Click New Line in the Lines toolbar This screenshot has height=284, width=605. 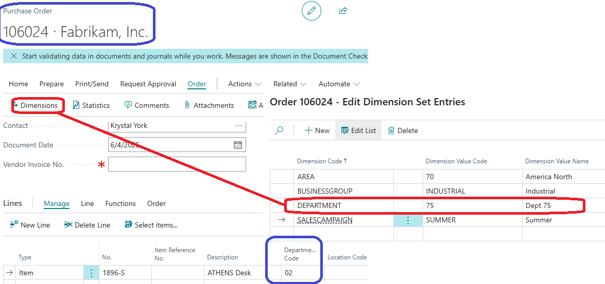(x=30, y=225)
